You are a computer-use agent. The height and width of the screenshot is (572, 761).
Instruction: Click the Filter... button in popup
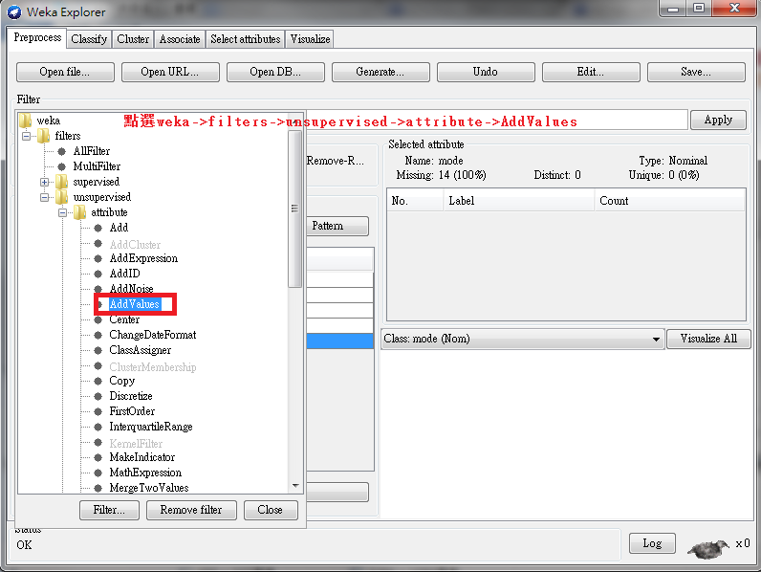109,510
